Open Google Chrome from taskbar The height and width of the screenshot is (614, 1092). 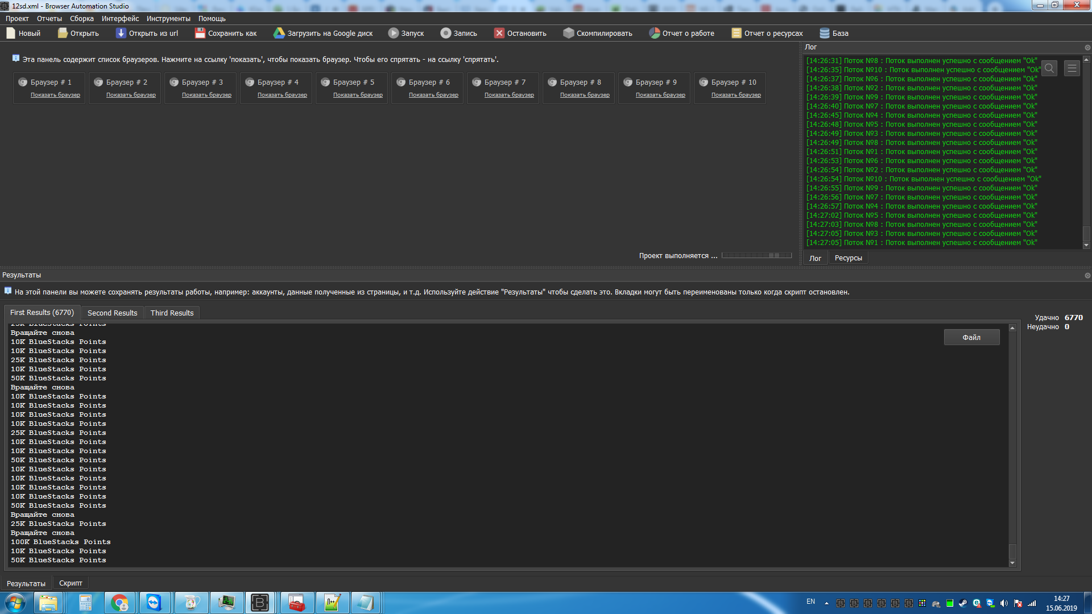[119, 603]
